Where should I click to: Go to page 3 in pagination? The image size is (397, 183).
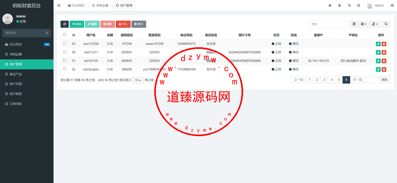click(324, 80)
